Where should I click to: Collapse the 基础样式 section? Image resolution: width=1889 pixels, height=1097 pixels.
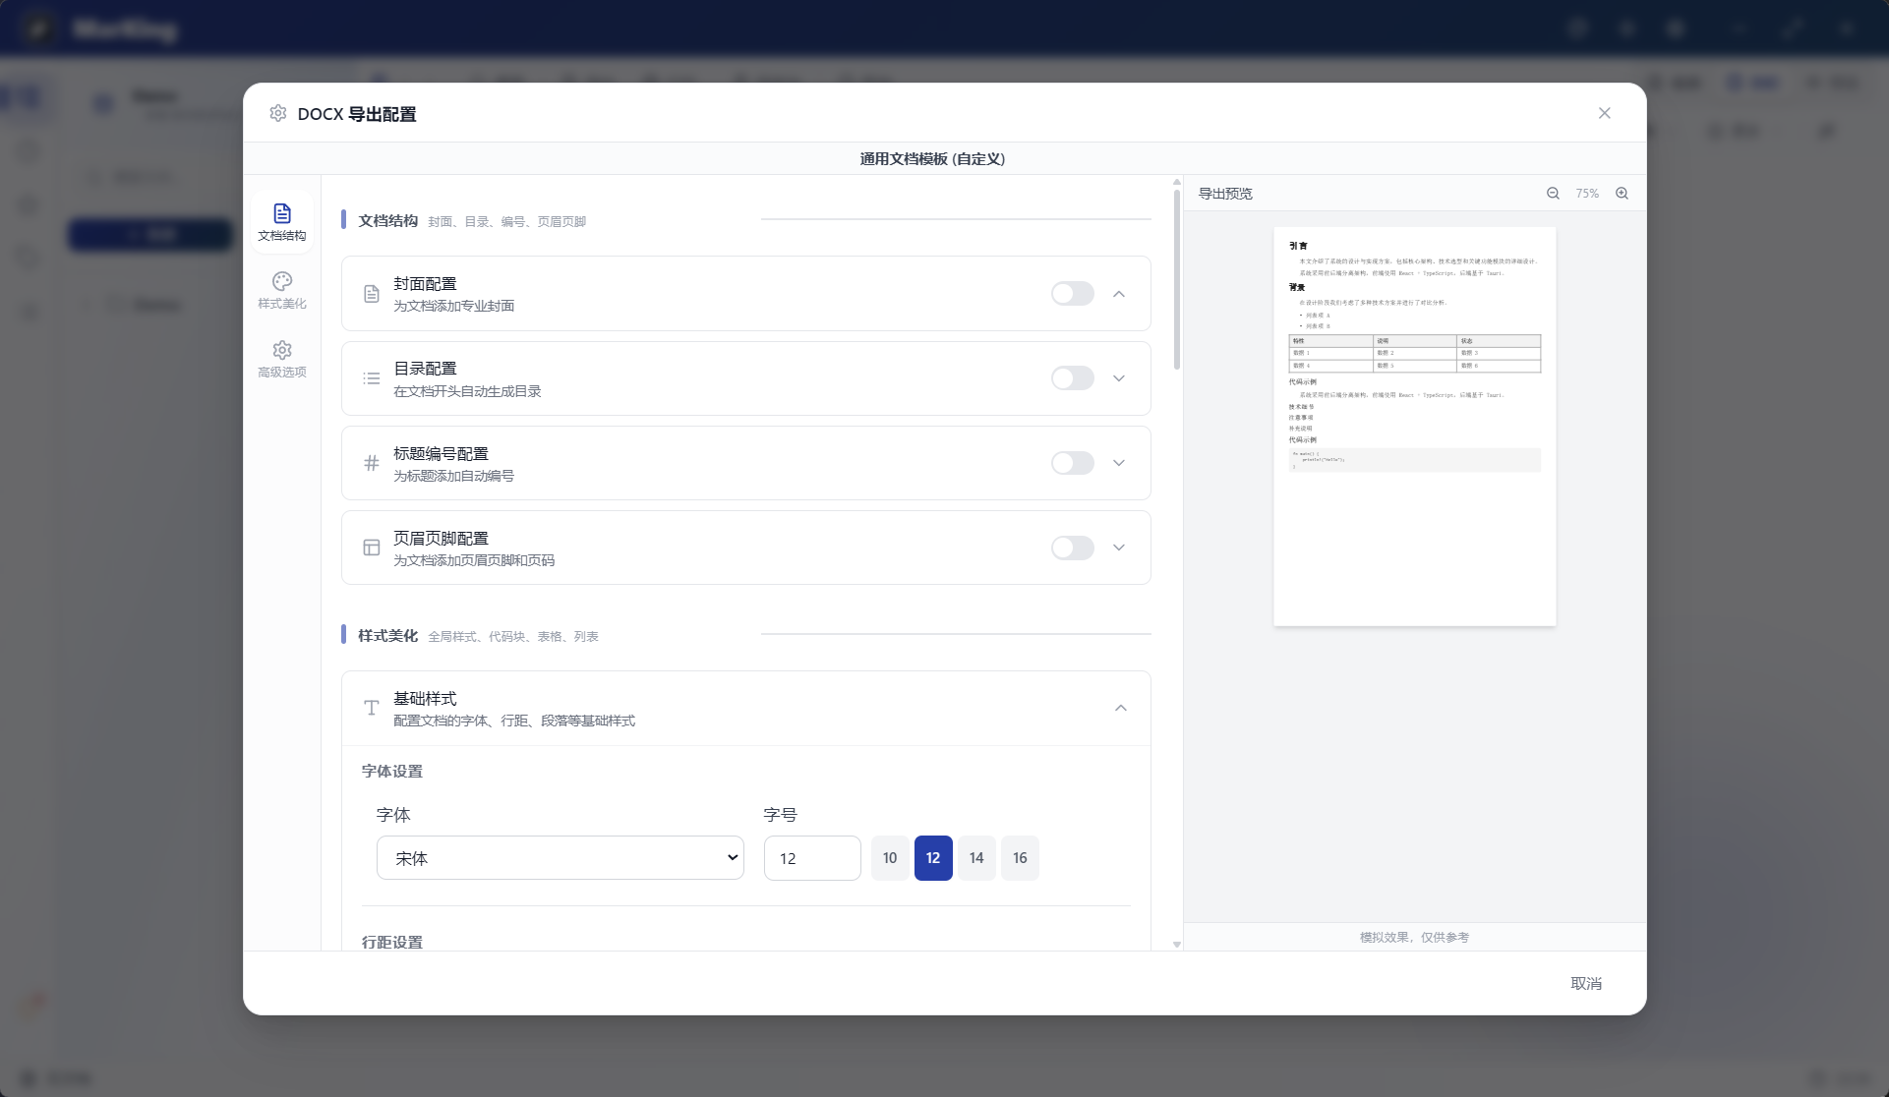pyautogui.click(x=1119, y=708)
